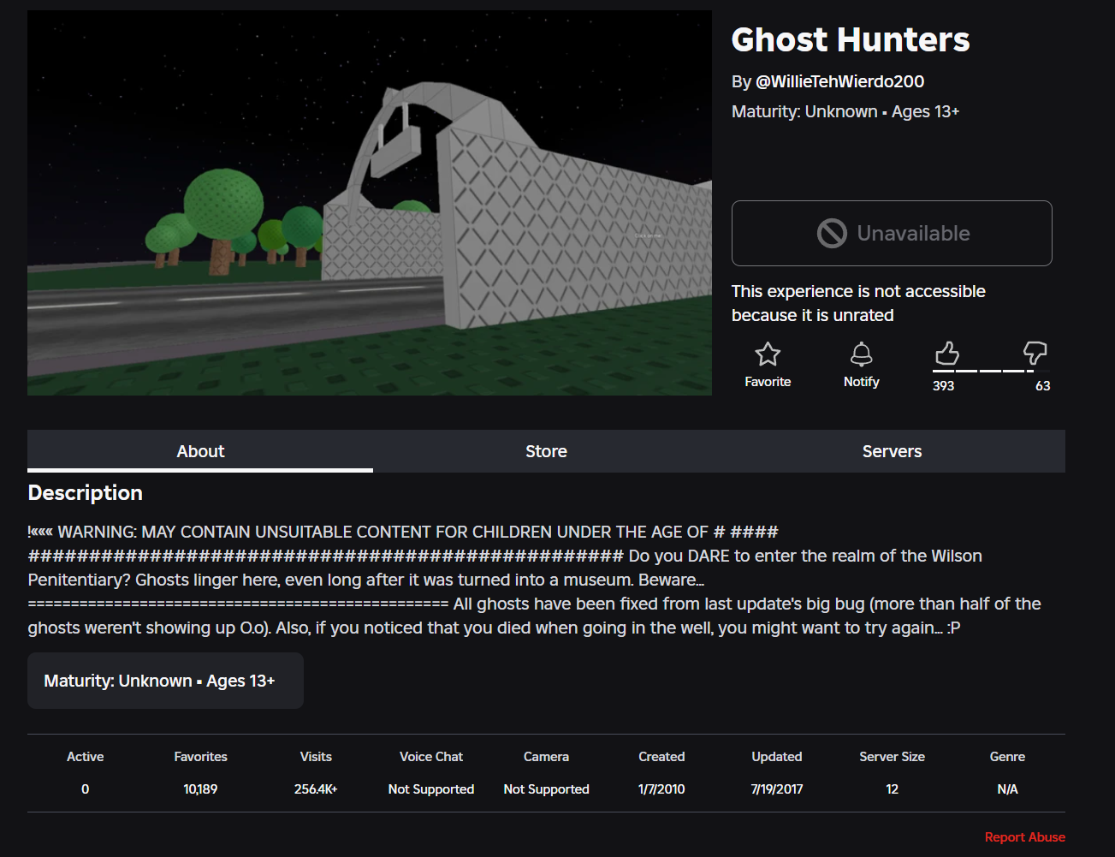The width and height of the screenshot is (1115, 857).
Task: Click the Ghost Hunters title text
Action: coord(851,39)
